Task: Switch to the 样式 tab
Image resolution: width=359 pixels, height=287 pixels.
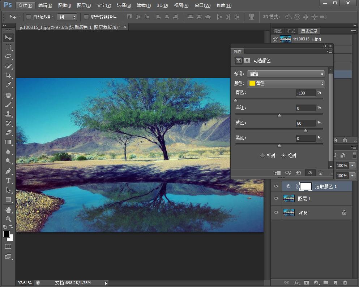Action: 291,31
